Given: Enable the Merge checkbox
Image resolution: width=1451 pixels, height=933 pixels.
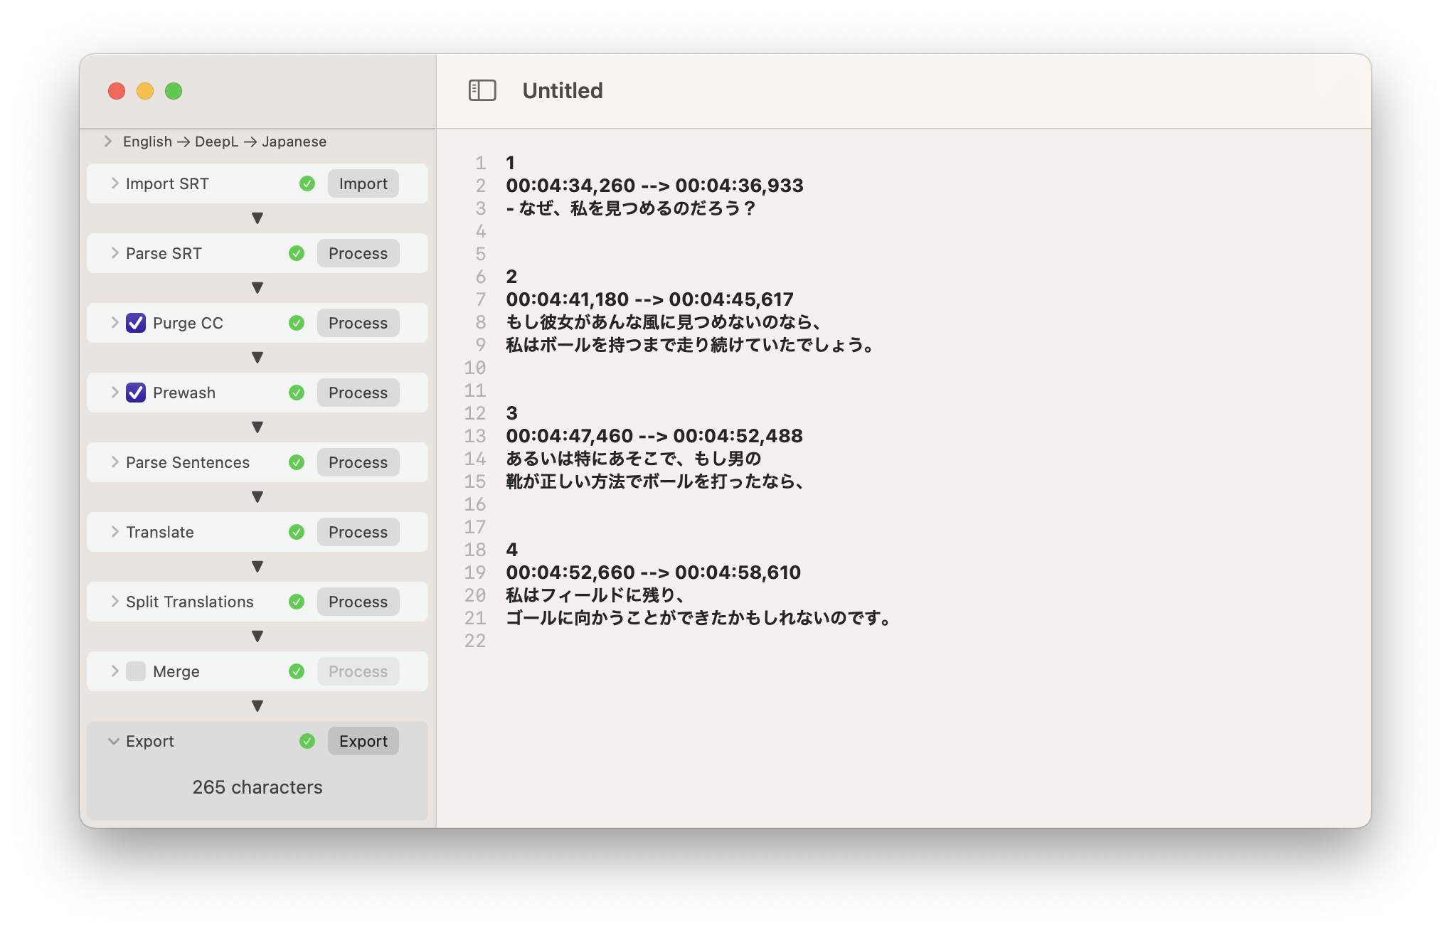Looking at the screenshot, I should point(136,671).
